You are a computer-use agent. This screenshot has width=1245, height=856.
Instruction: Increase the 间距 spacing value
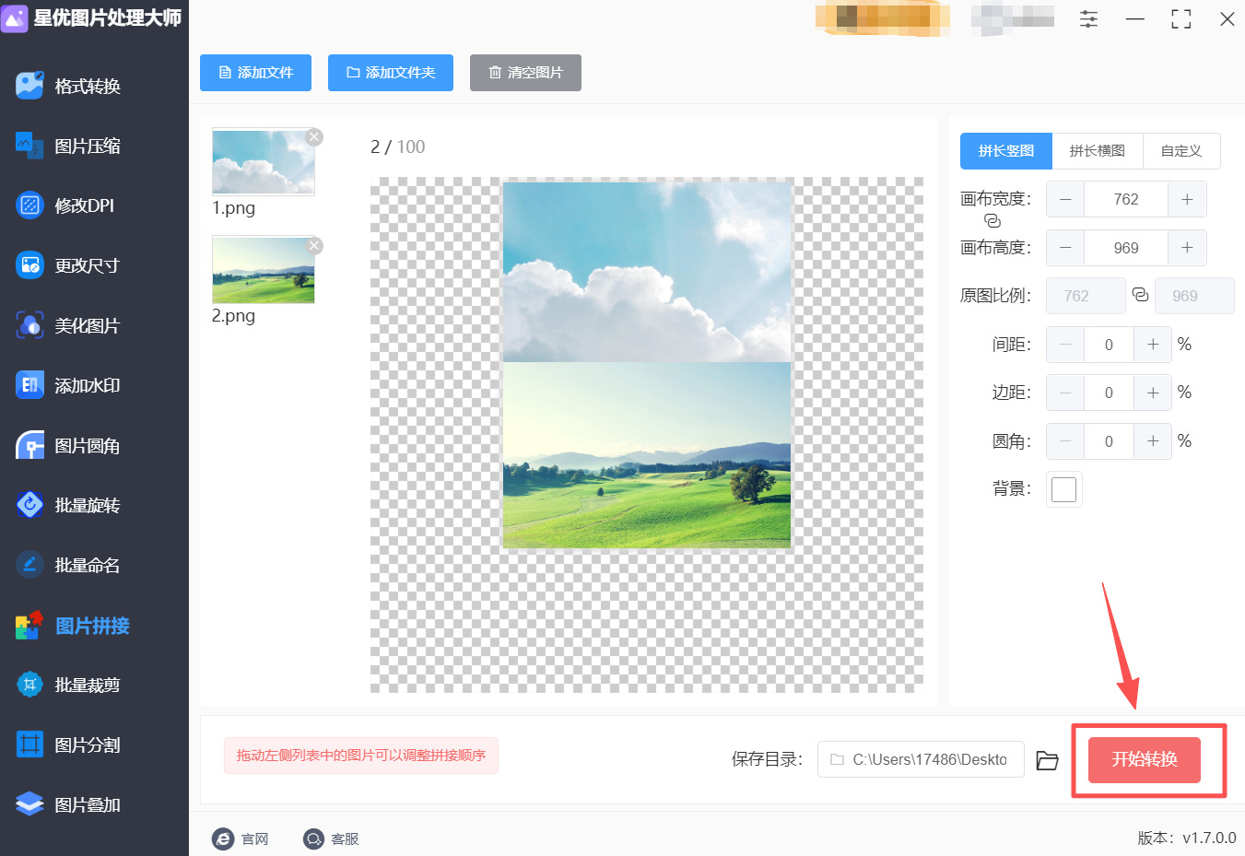pyautogui.click(x=1153, y=345)
